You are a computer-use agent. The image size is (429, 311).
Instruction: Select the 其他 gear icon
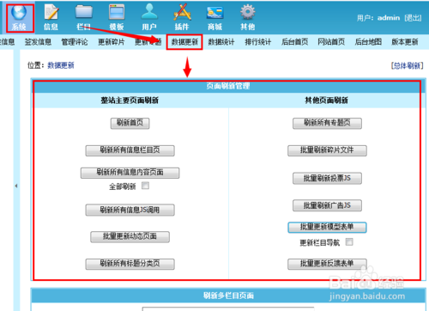pos(247,17)
